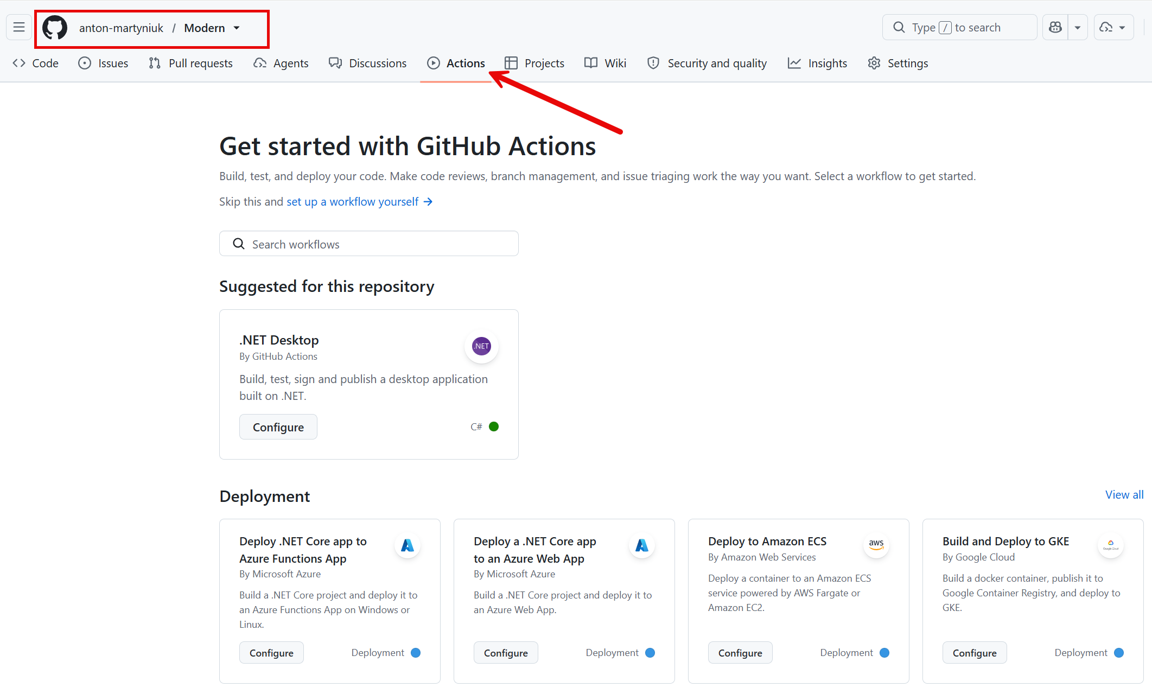Click View all in Deployment section
The image size is (1152, 694).
(x=1124, y=495)
